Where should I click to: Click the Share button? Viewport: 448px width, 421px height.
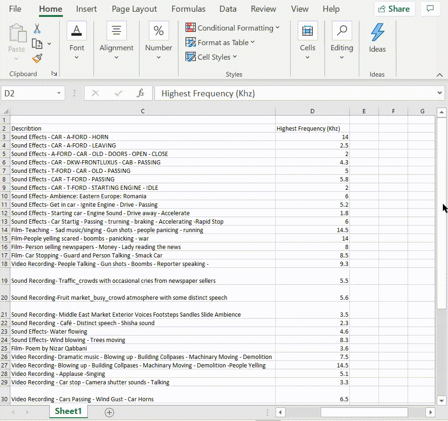[394, 8]
